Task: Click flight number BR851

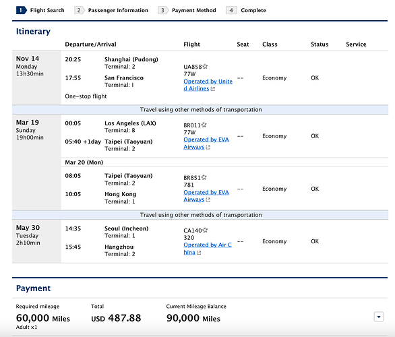Action: (x=192, y=178)
